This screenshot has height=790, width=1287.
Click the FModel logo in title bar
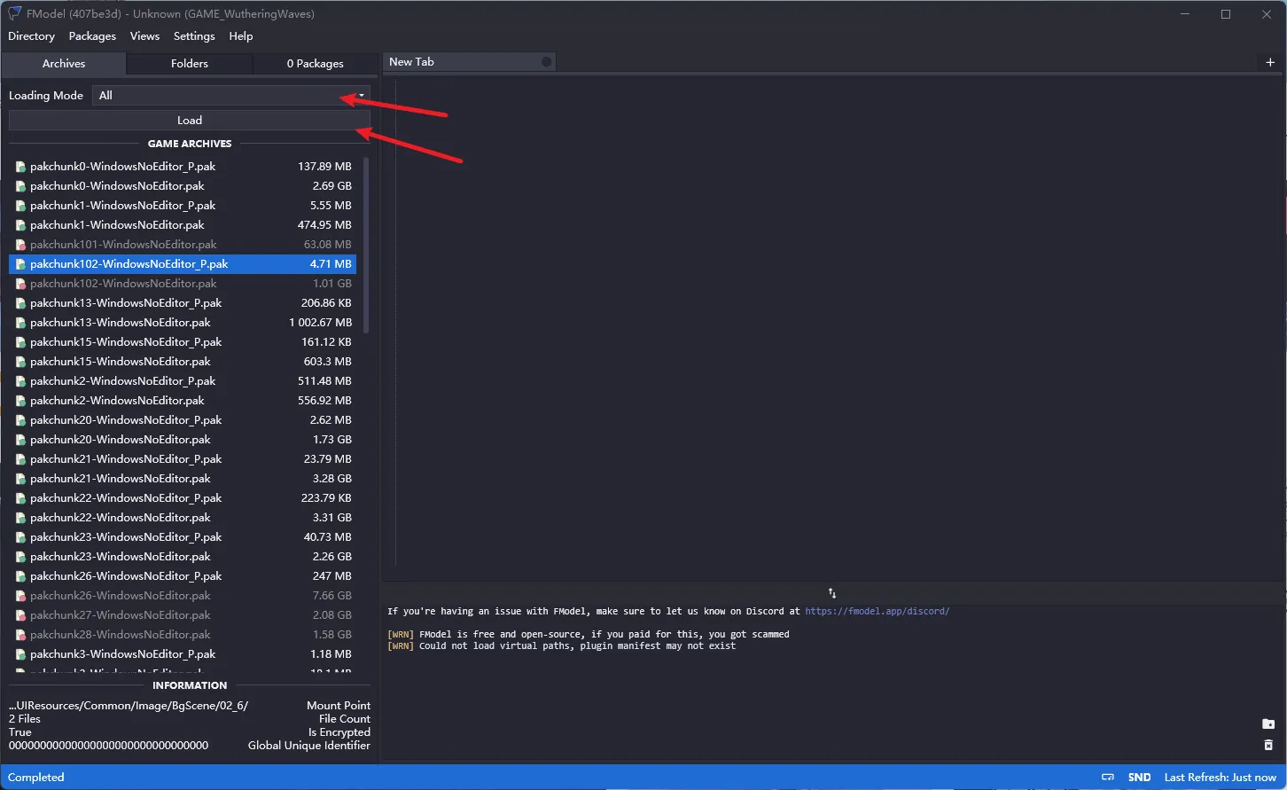click(14, 14)
